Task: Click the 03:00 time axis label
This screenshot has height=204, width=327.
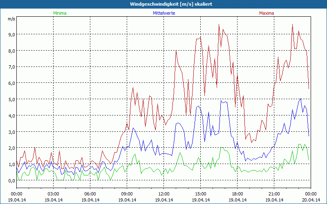Action: (54, 194)
